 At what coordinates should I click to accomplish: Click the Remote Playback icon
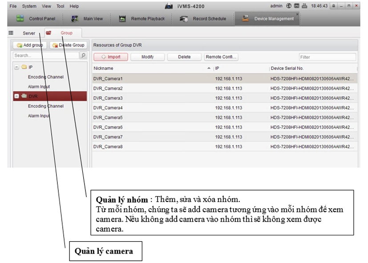[x=122, y=19]
